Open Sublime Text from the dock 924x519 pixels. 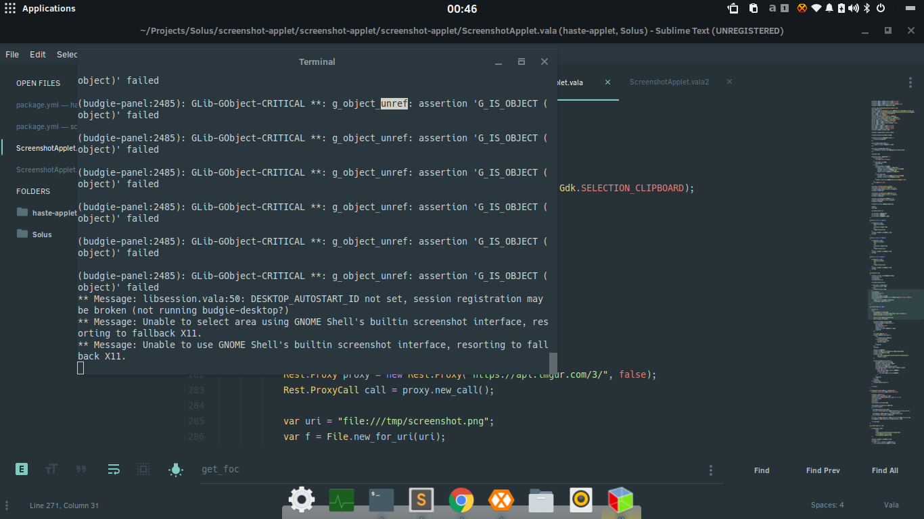(421, 500)
